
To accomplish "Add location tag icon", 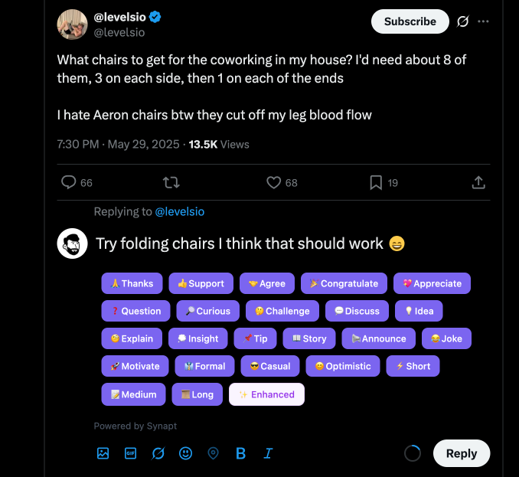I will (x=213, y=453).
